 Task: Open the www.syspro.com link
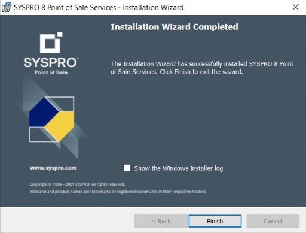(53, 168)
